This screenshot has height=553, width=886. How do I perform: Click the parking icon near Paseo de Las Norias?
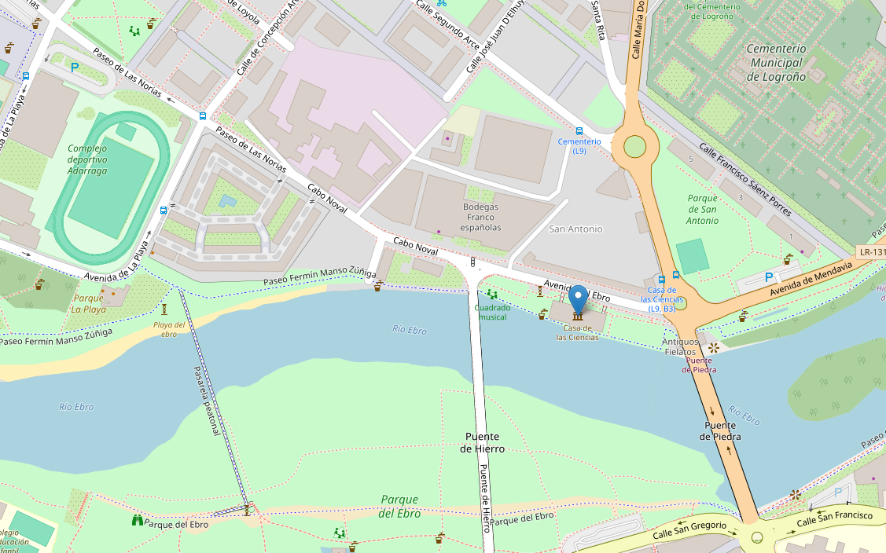pyautogui.click(x=74, y=68)
